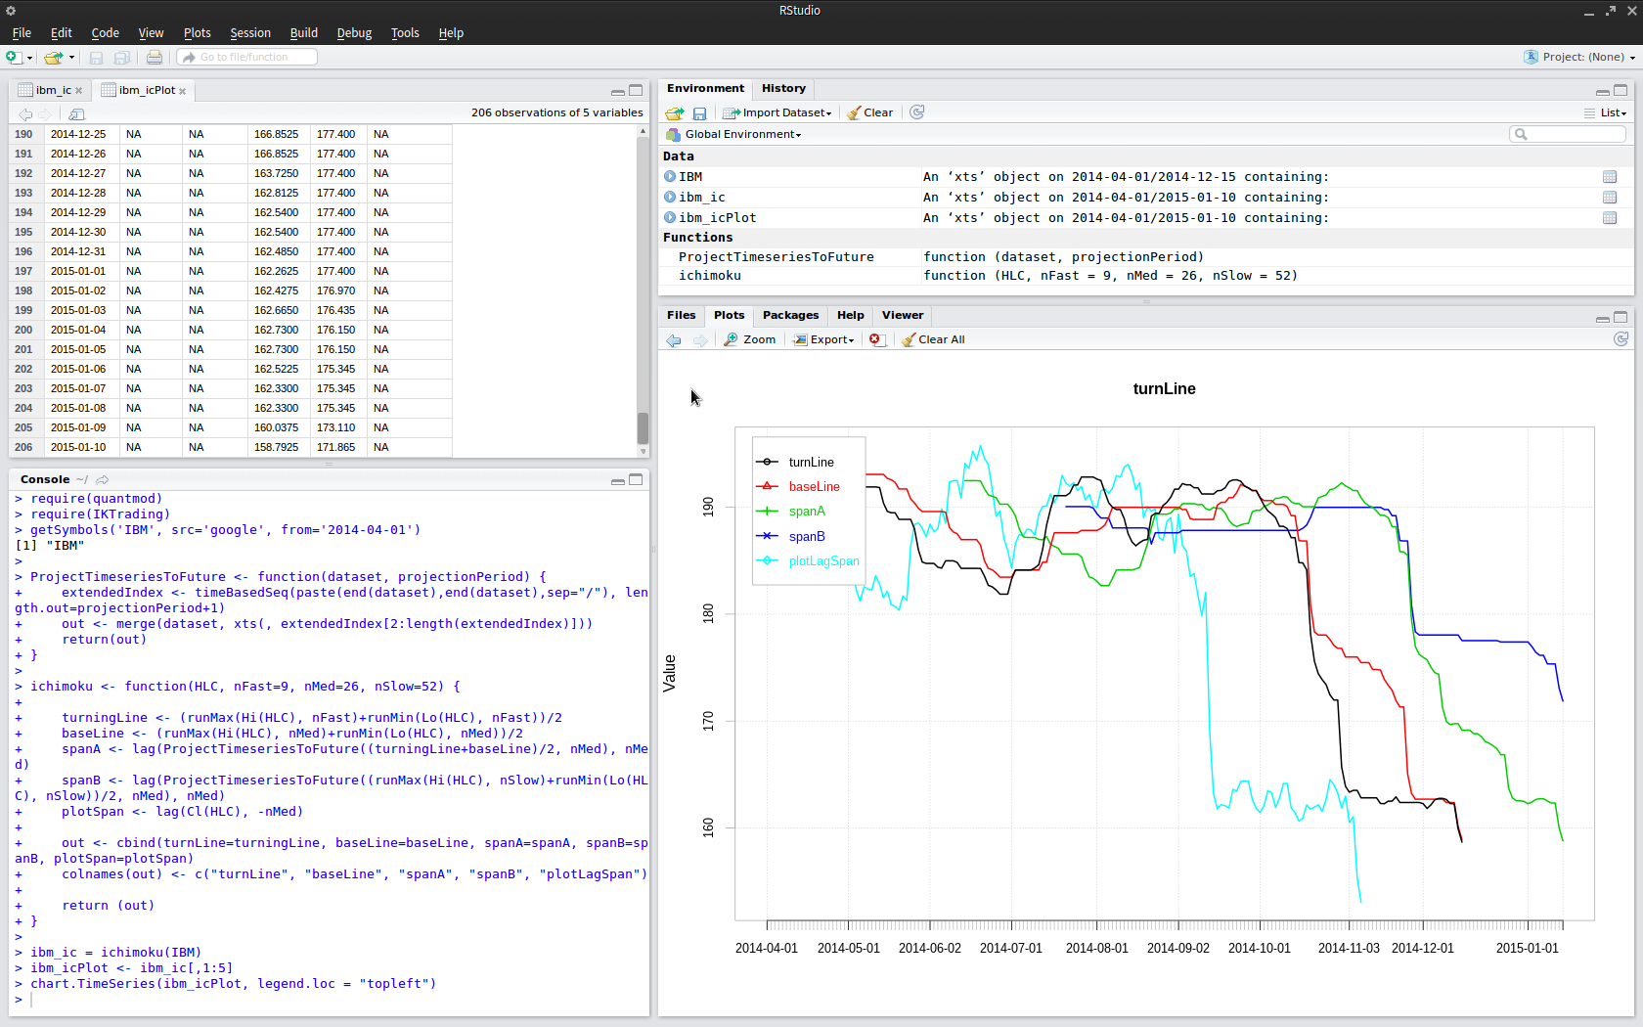Open the List view mode dropdown
The image size is (1643, 1027).
[x=1605, y=113]
